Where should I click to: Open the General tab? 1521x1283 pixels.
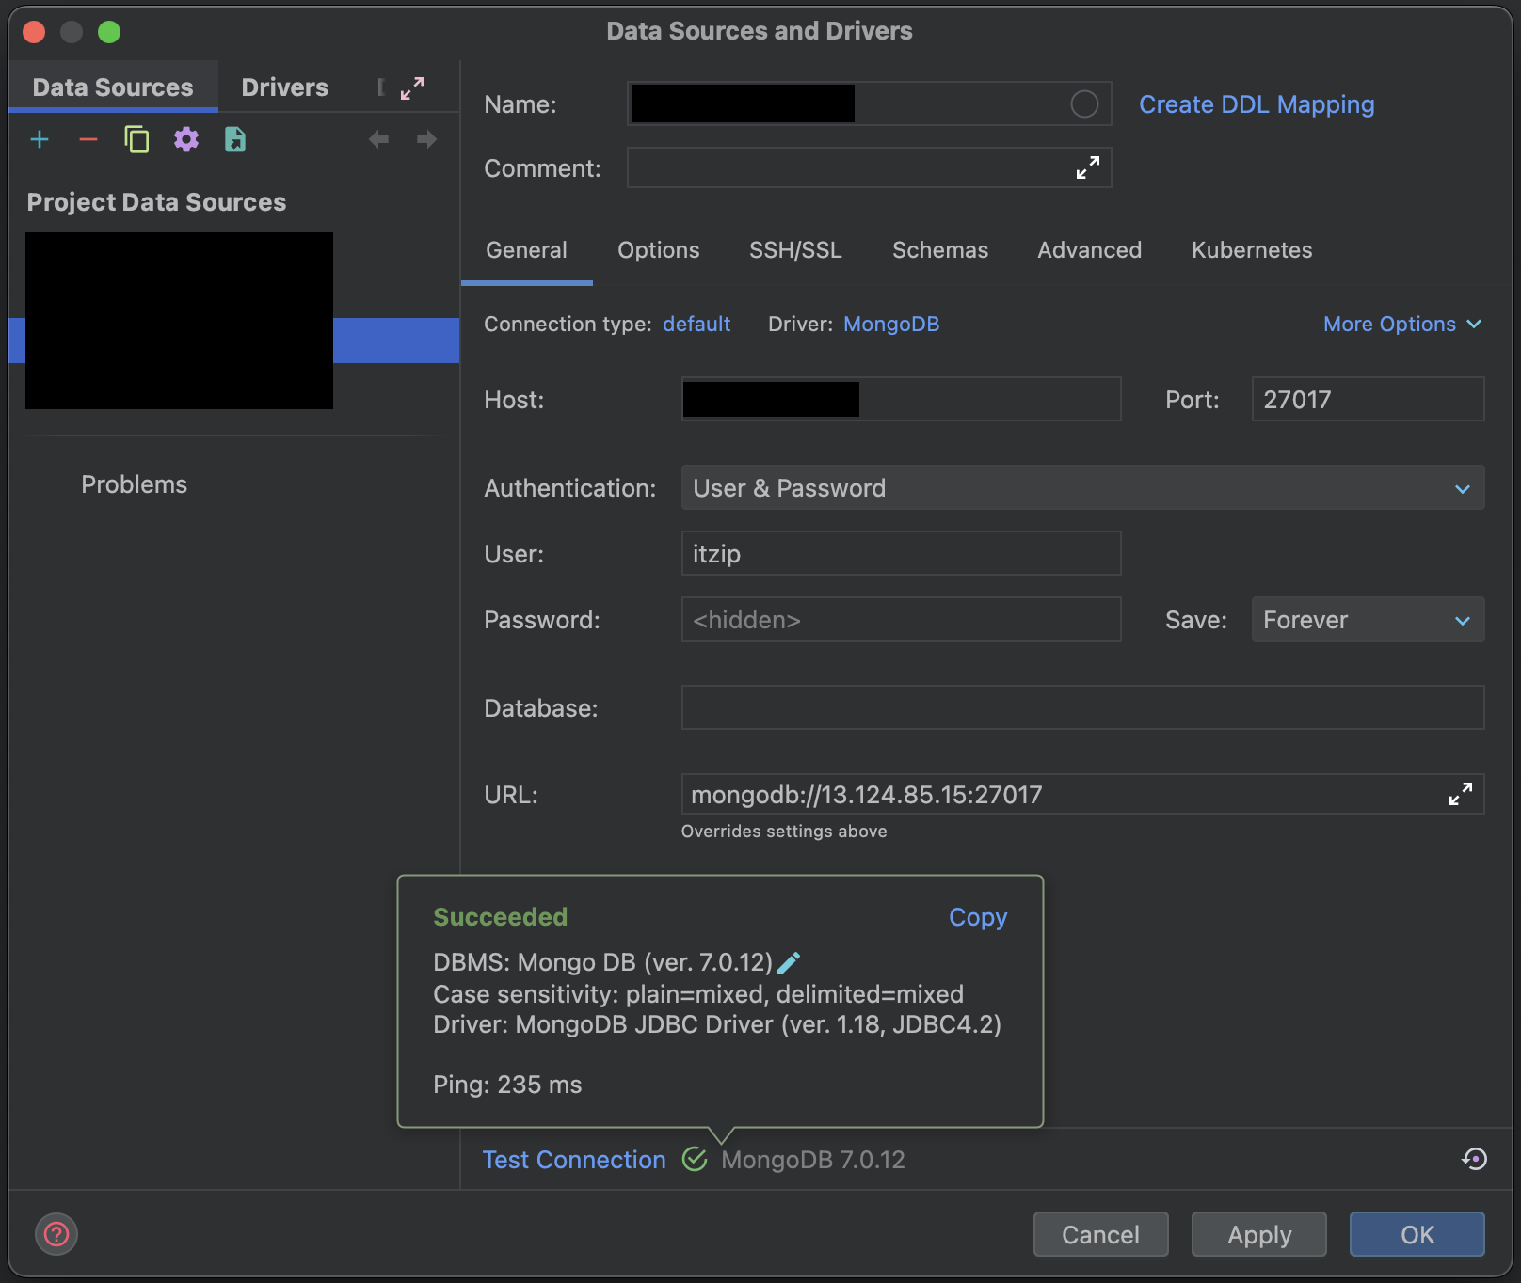[527, 250]
